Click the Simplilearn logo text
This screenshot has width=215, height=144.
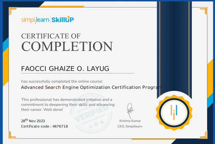tap(34, 20)
